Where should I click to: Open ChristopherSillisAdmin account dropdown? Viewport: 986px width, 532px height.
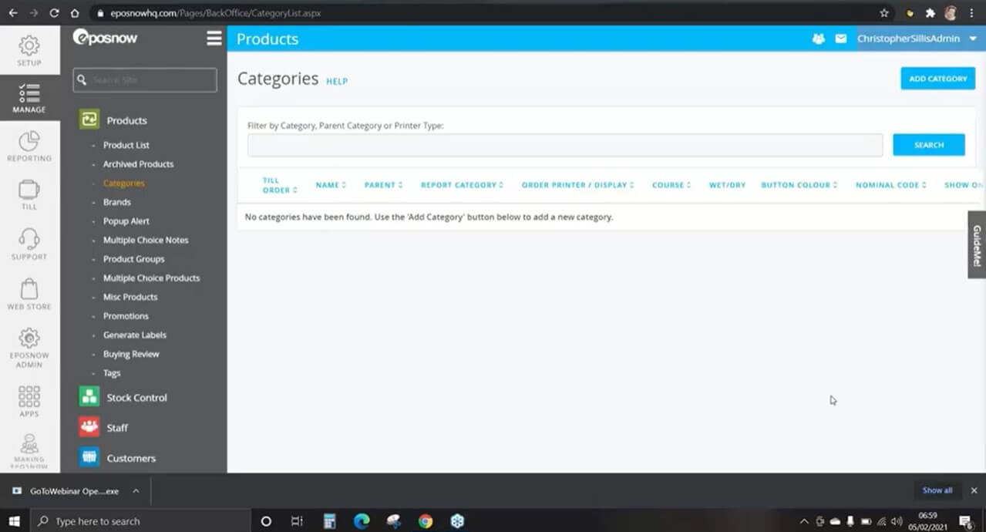(917, 39)
